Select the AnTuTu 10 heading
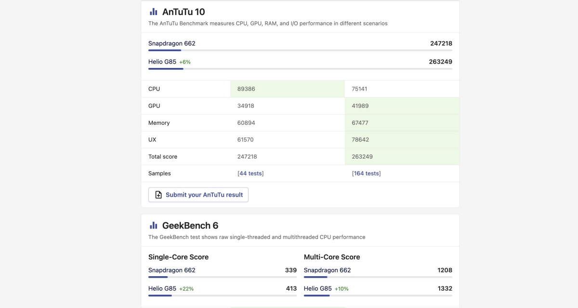Viewport: 578px width, 308px height. coord(184,12)
